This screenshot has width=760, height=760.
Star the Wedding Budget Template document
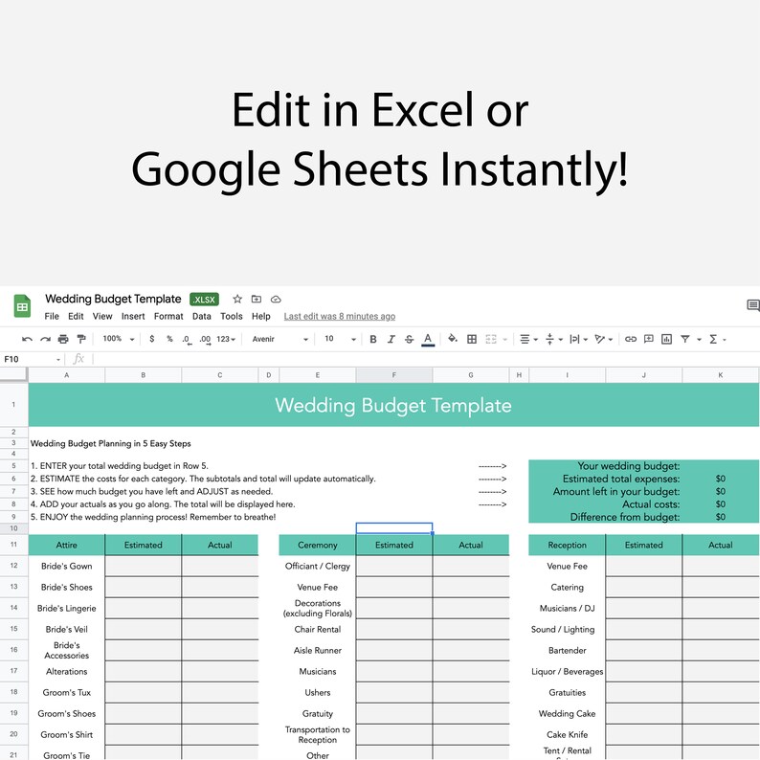tap(237, 299)
